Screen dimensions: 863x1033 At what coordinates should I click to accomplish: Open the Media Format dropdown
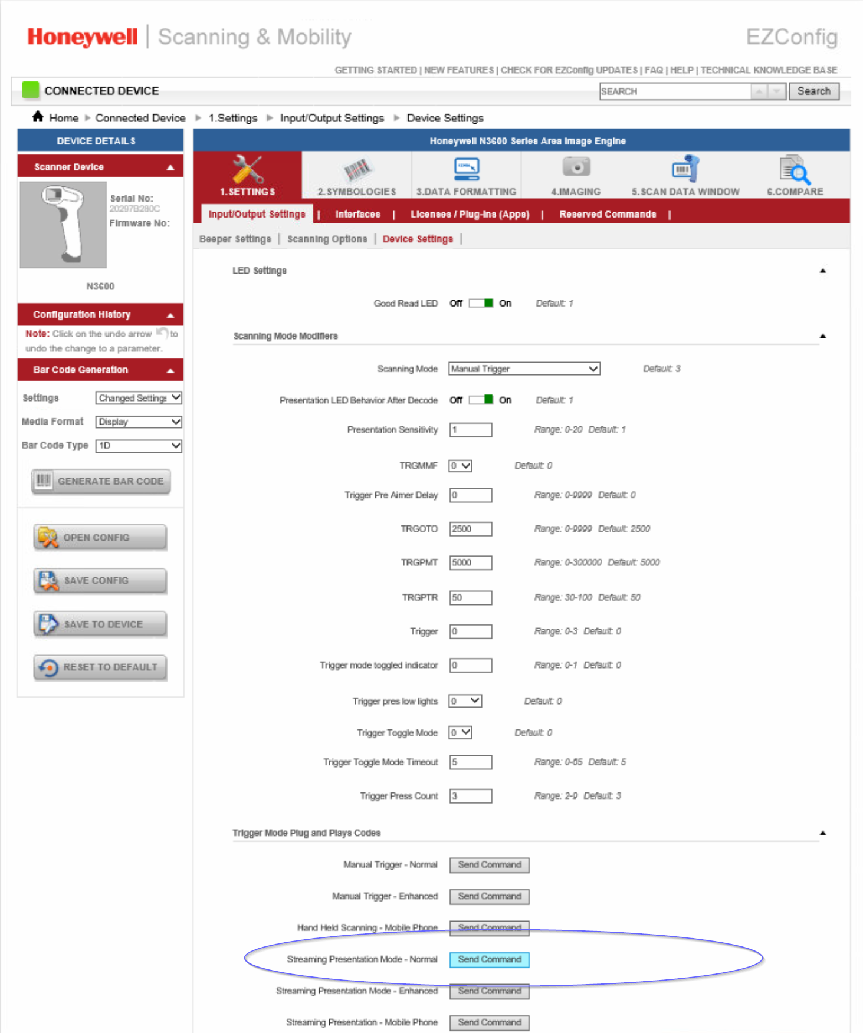[139, 422]
